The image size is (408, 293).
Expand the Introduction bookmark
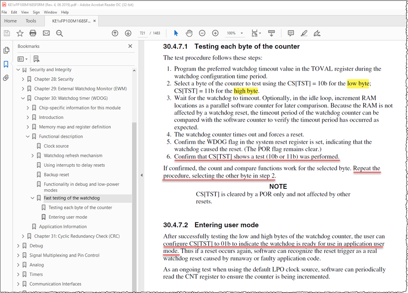pos(28,118)
